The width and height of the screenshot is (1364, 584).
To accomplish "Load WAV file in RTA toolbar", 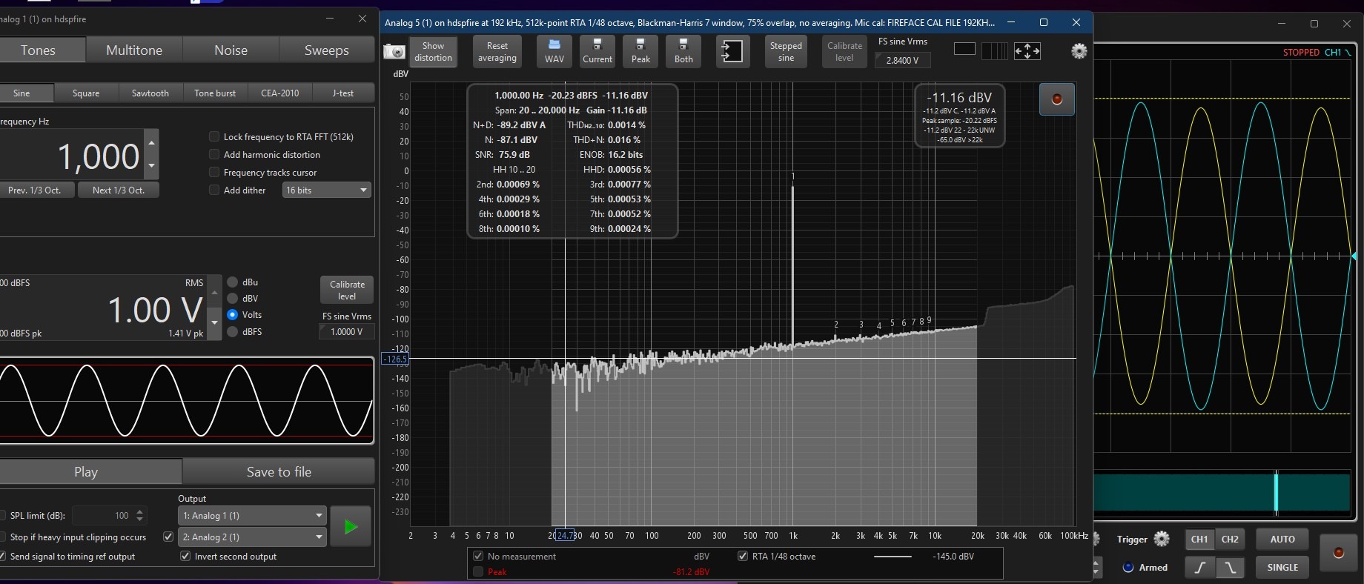I will [x=554, y=51].
